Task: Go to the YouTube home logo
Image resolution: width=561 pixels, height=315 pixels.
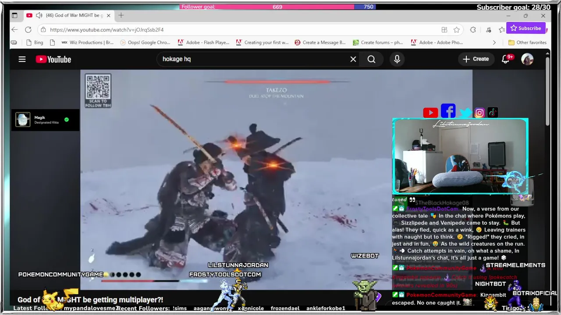Action: pyautogui.click(x=53, y=59)
